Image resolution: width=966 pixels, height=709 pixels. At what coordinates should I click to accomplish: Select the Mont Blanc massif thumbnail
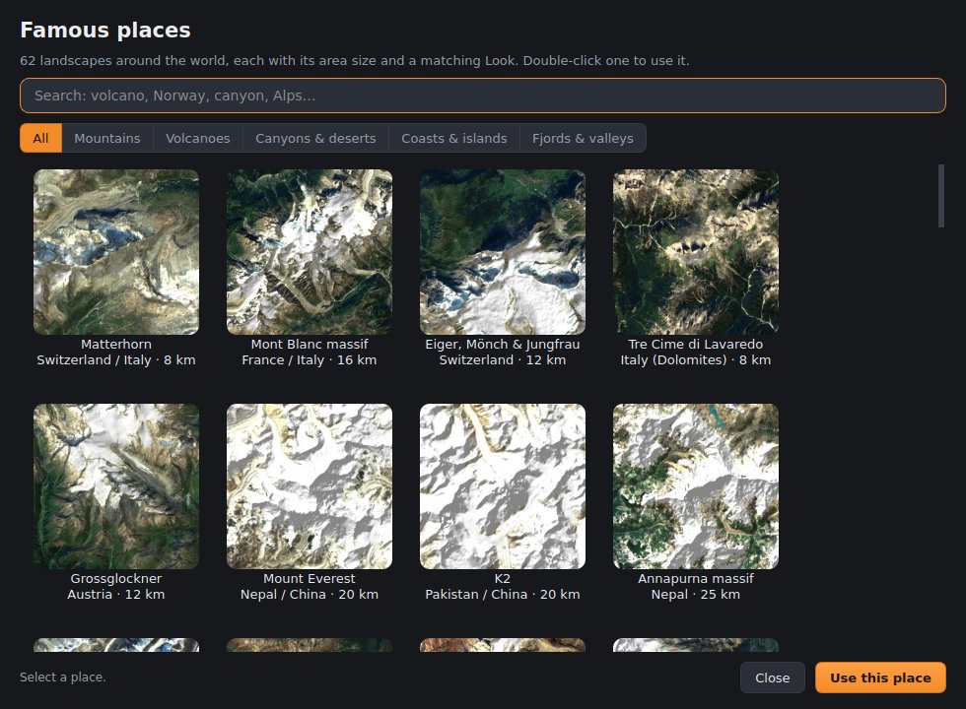[x=310, y=252]
